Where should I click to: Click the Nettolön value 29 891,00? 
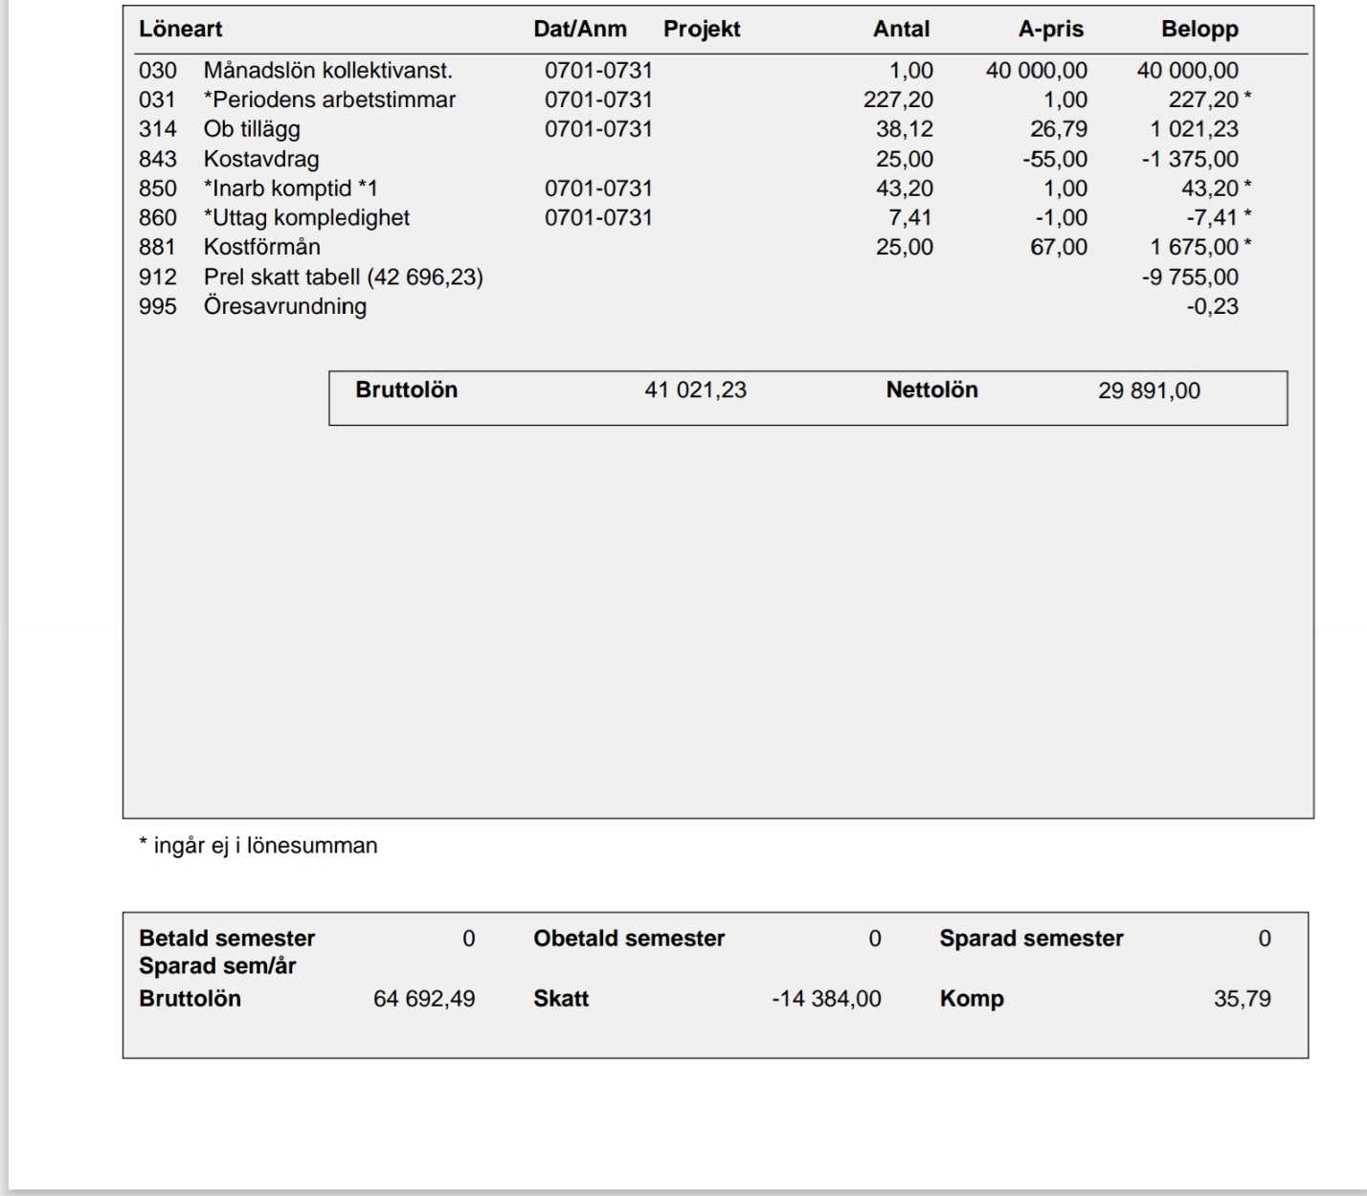point(1149,390)
